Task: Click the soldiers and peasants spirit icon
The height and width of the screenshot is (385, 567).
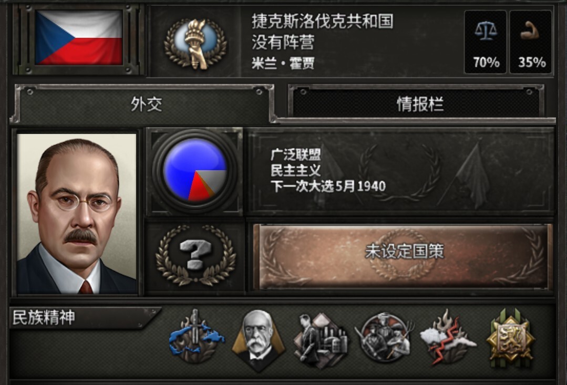Action: pos(384,337)
